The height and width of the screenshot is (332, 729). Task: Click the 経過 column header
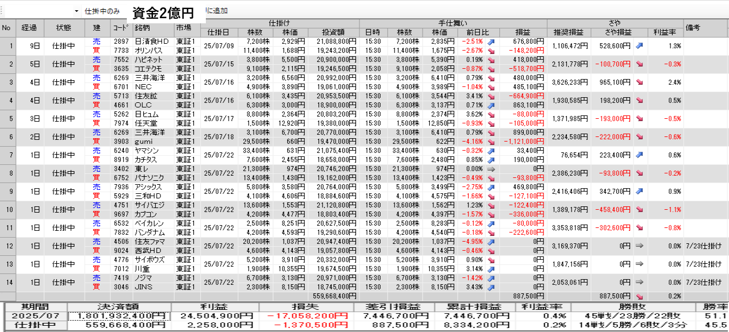30,27
